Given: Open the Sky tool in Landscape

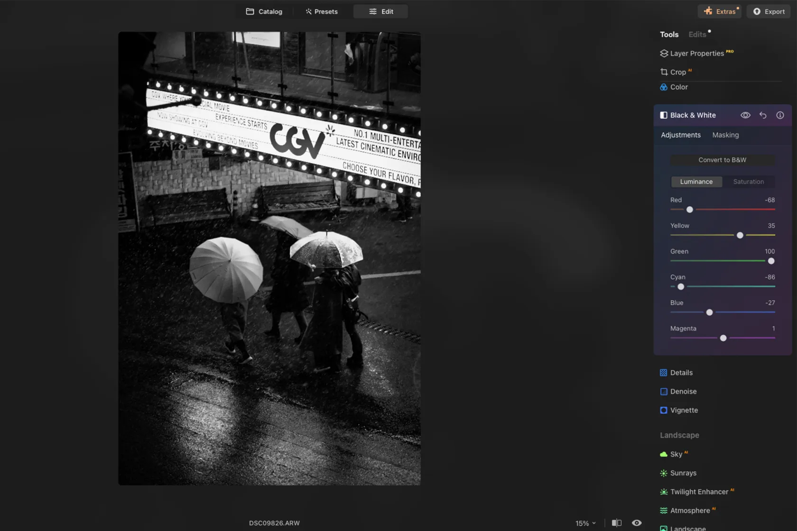Looking at the screenshot, I should [676, 454].
